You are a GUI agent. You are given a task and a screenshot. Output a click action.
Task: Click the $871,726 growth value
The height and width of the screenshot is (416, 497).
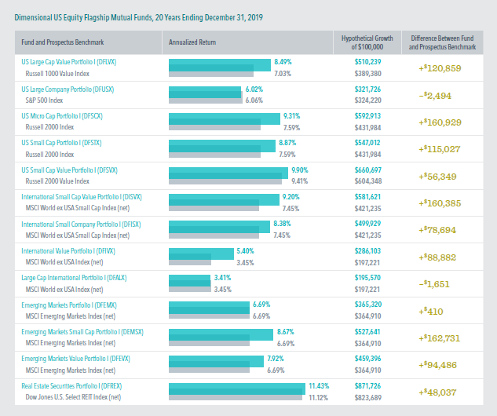(368, 386)
